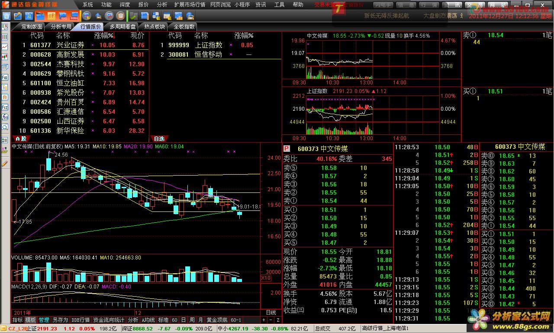
Task: Click the clipboard toolbar icon
Action: coord(120,16)
